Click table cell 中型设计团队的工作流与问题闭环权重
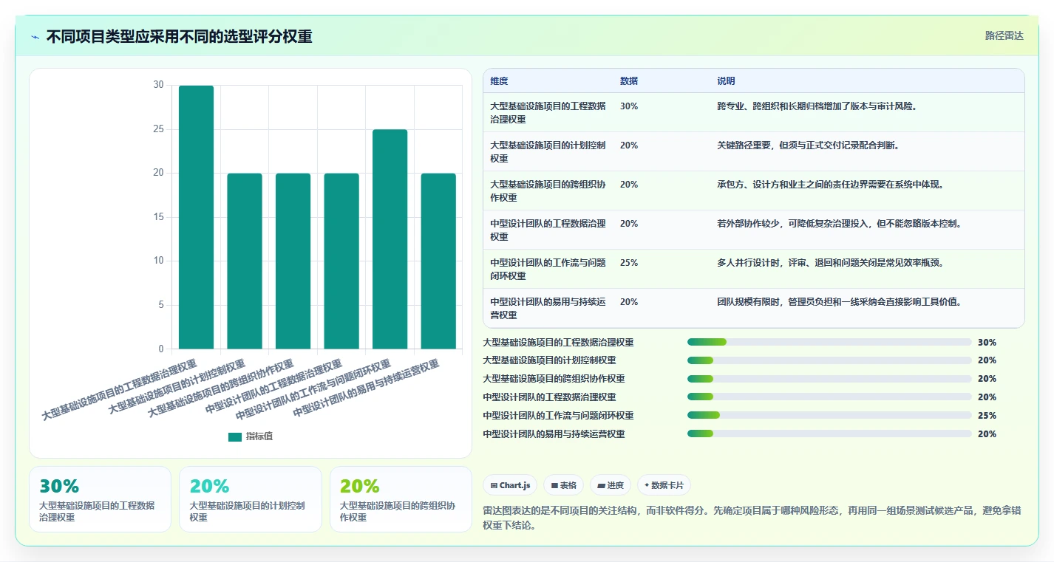Screen dimensions: 1054x562 coord(548,269)
